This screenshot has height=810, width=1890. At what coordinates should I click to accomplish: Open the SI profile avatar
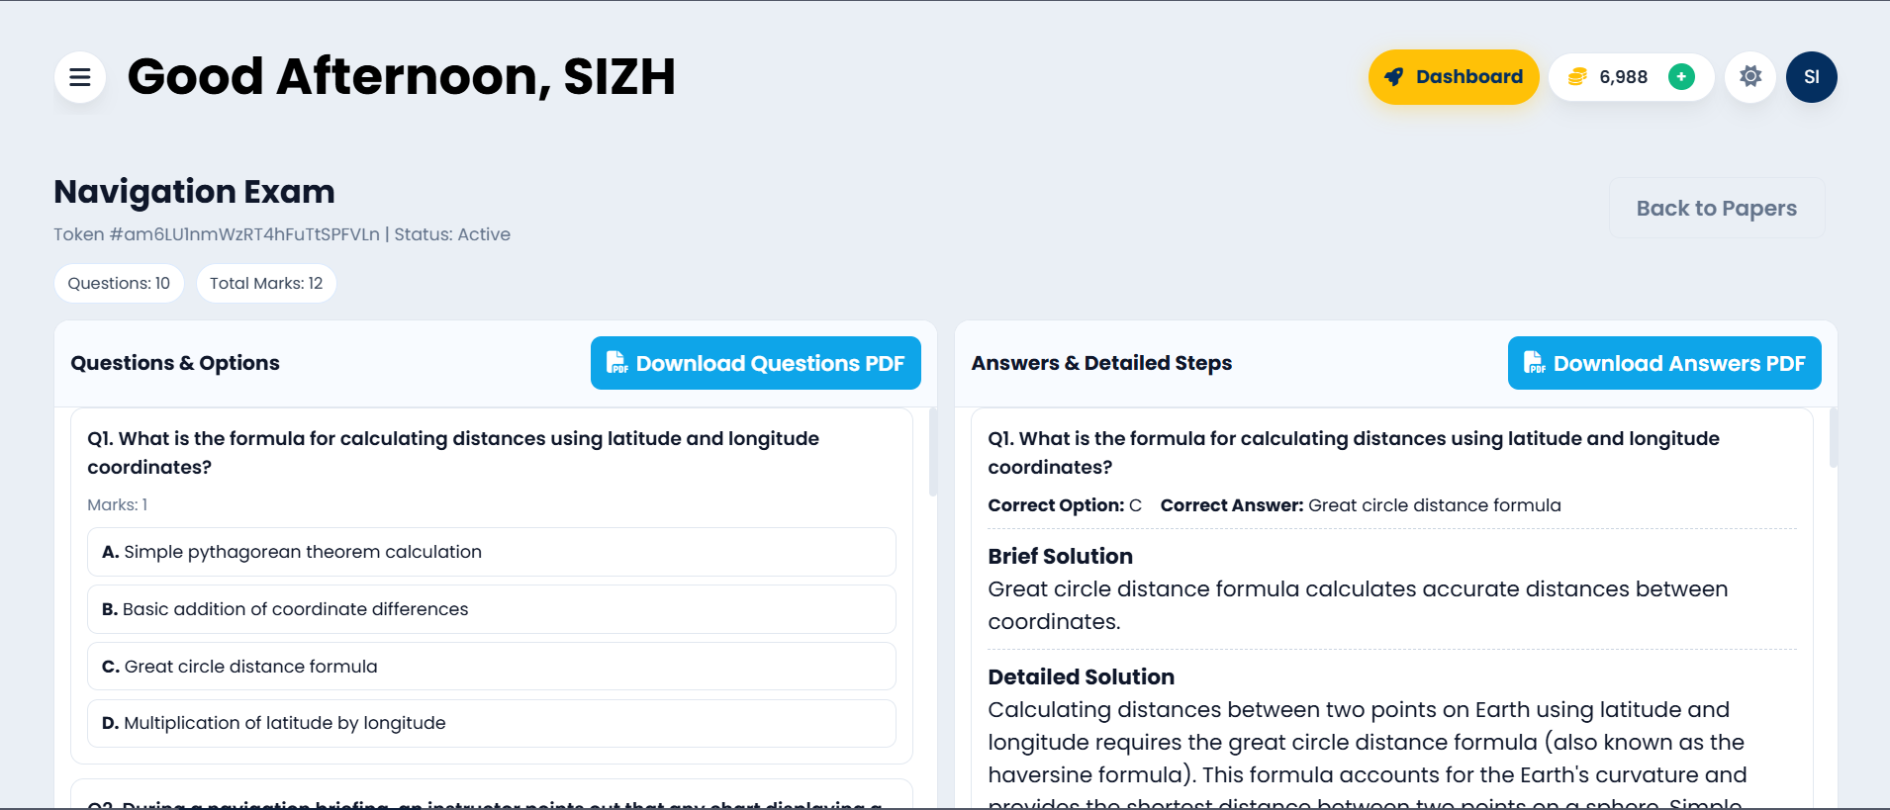[x=1811, y=77]
